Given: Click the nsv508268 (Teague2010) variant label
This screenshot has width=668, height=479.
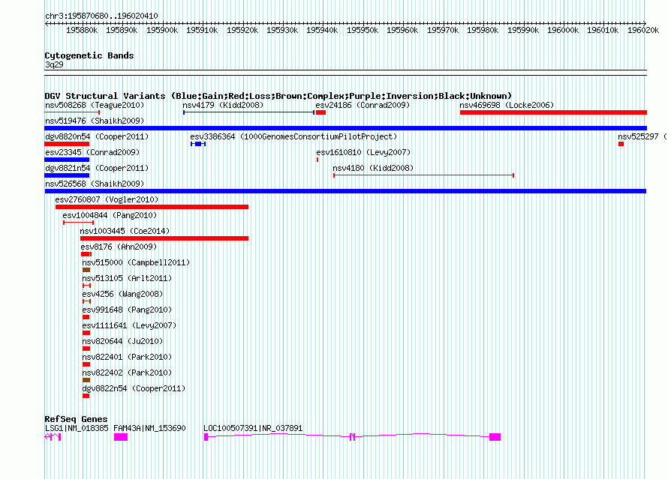Looking at the screenshot, I should point(95,105).
